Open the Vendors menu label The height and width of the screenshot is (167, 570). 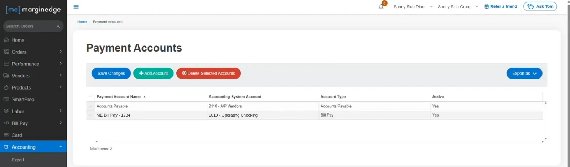(x=21, y=76)
